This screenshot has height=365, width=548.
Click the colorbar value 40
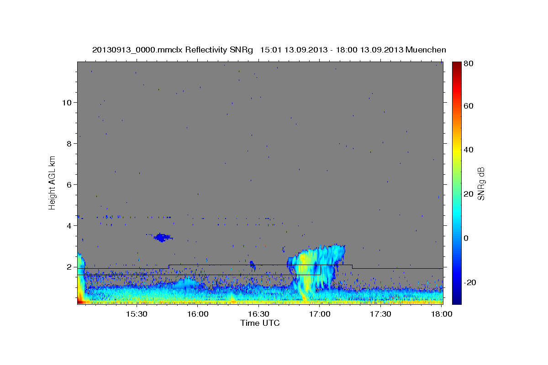coord(469,150)
